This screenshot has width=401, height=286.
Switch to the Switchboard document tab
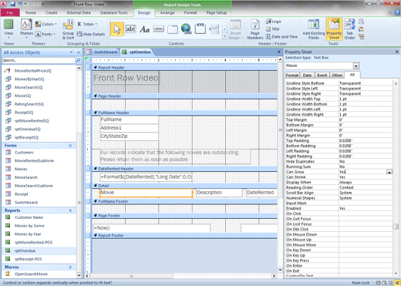tap(102, 52)
